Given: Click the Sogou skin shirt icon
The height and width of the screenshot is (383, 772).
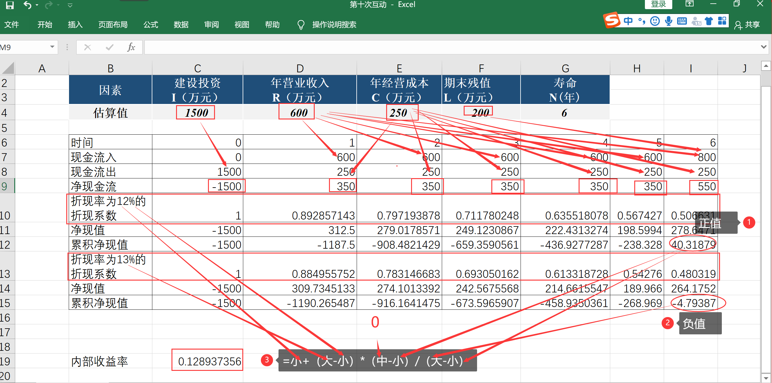Looking at the screenshot, I should pos(709,21).
